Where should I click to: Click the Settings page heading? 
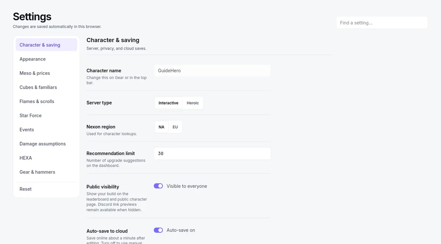coord(32,17)
